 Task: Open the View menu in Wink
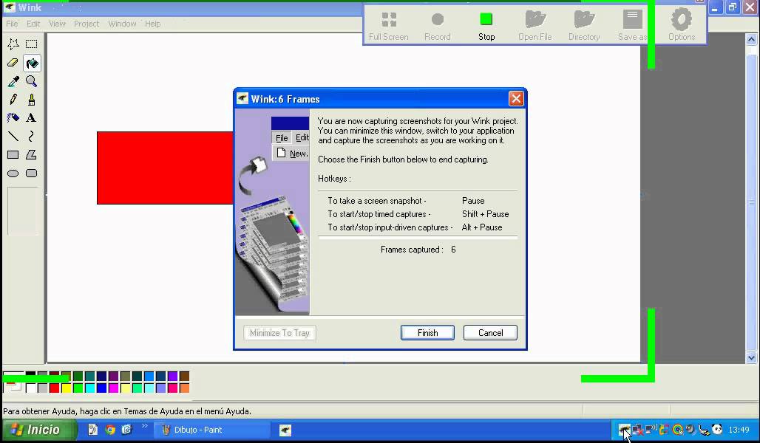click(x=57, y=24)
